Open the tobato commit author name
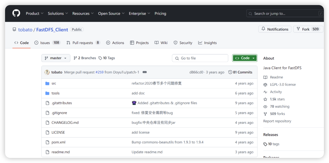The width and height of the screenshot is (329, 163). [57, 72]
